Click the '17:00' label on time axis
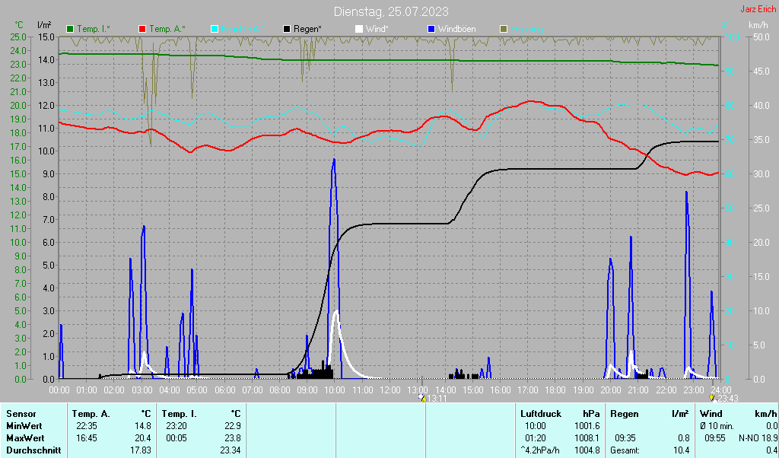 tap(528, 390)
